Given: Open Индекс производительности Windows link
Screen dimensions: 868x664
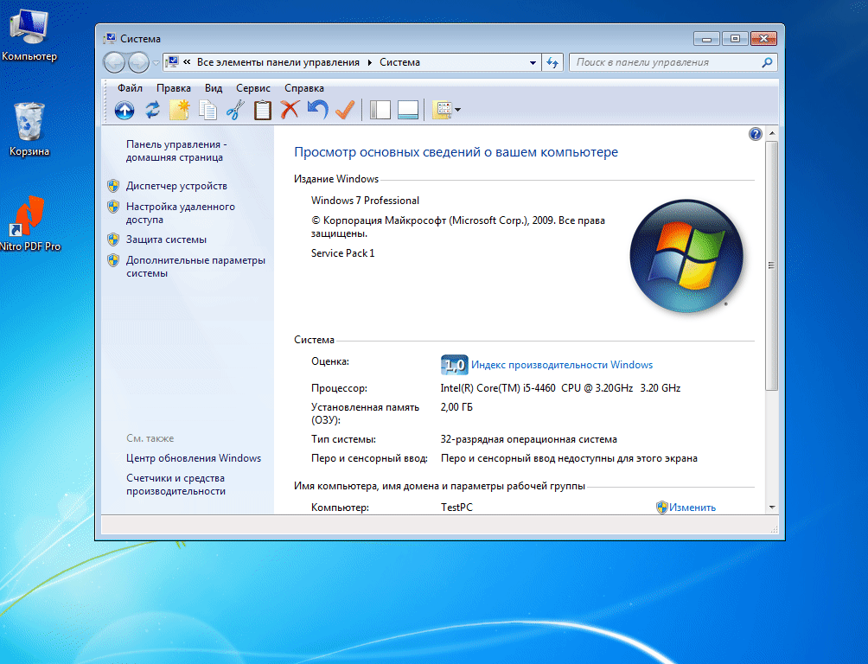Looking at the screenshot, I should click(x=561, y=365).
